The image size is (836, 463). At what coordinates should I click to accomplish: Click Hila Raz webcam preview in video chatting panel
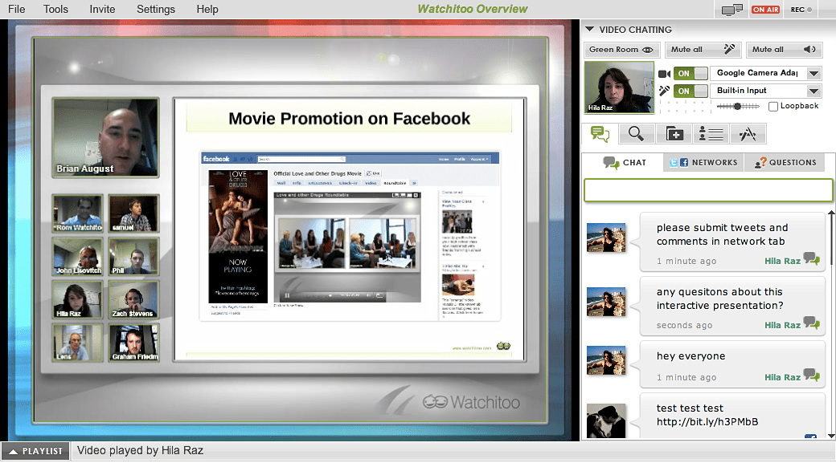coord(619,87)
